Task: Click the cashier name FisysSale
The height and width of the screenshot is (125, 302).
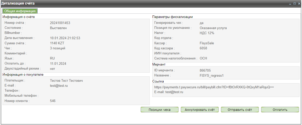Action: (207, 43)
